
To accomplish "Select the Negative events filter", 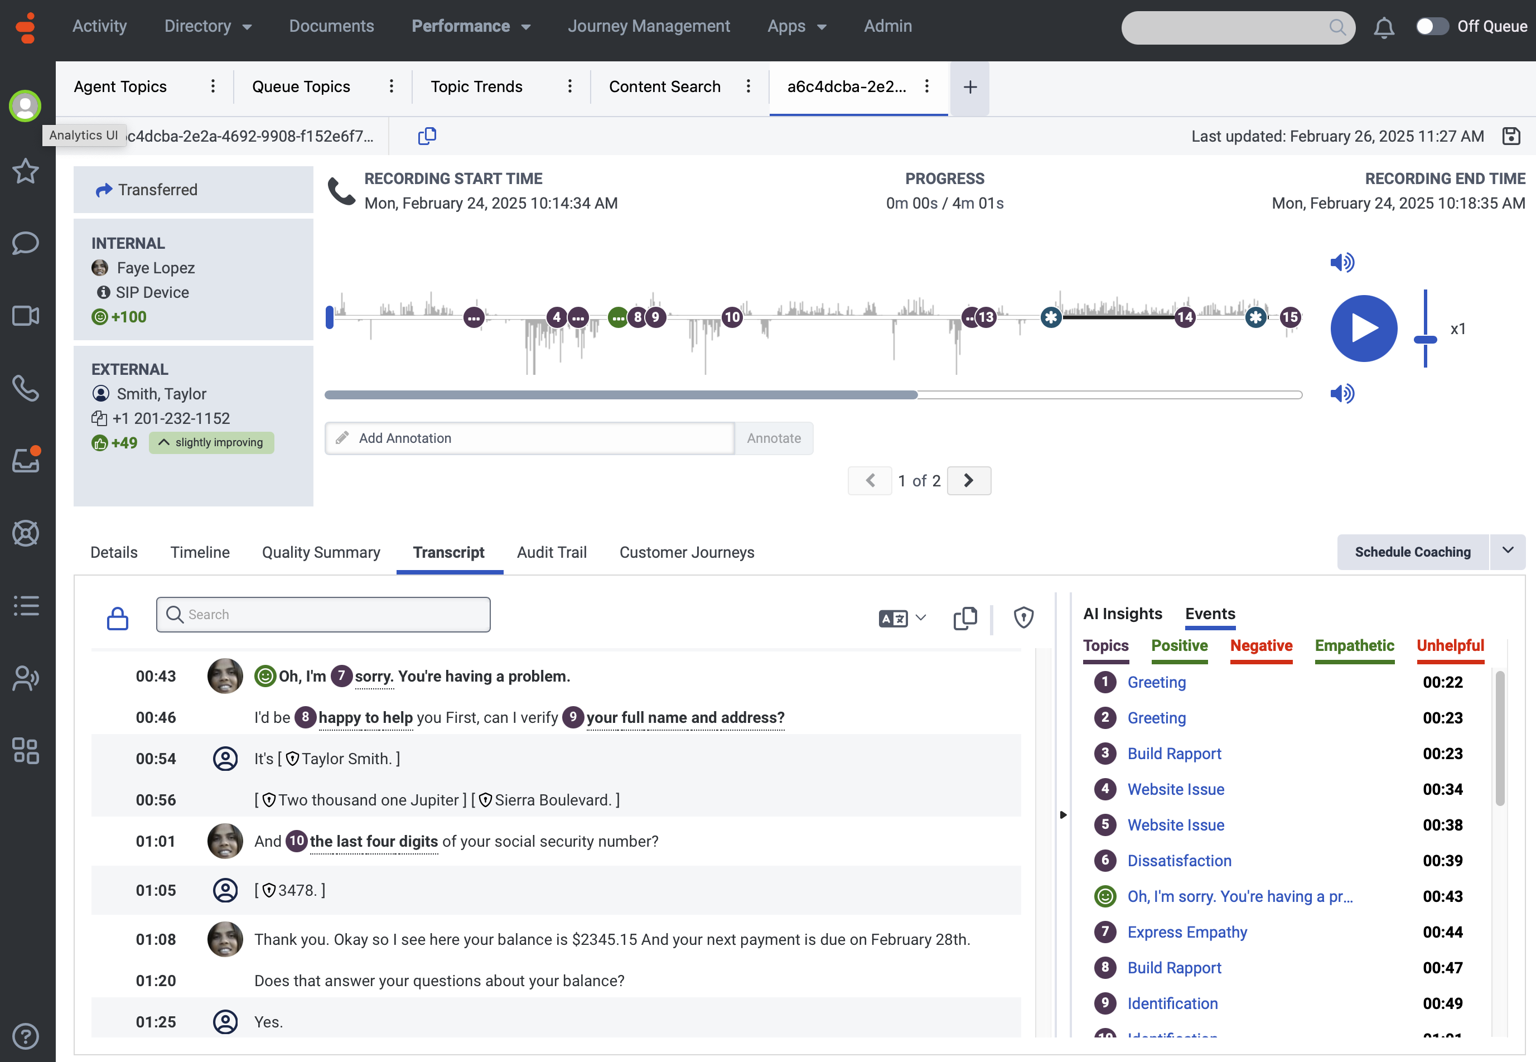I will coord(1260,645).
